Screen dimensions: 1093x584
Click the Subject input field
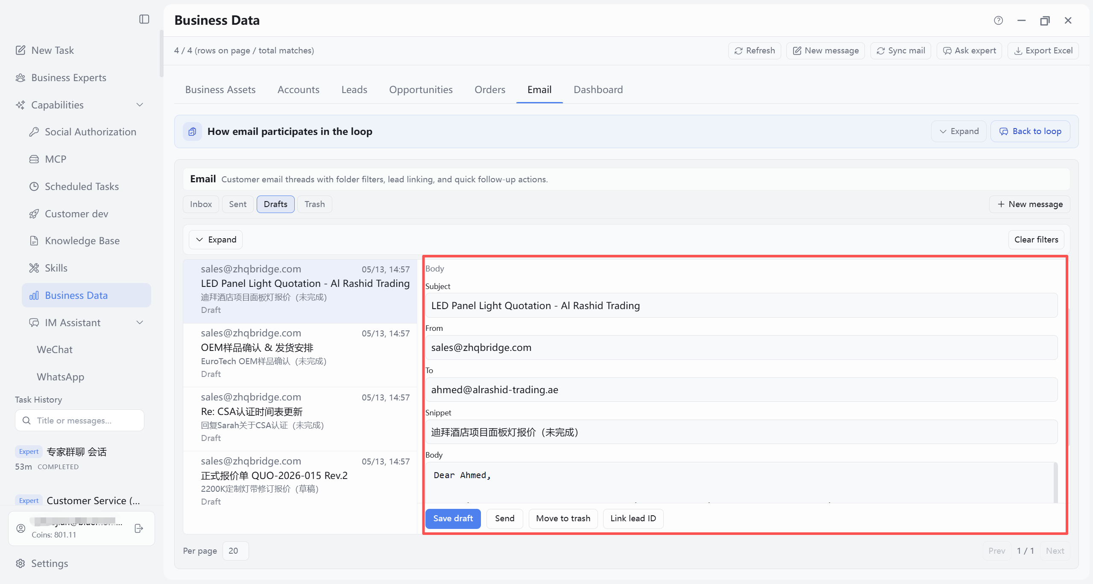[741, 306]
